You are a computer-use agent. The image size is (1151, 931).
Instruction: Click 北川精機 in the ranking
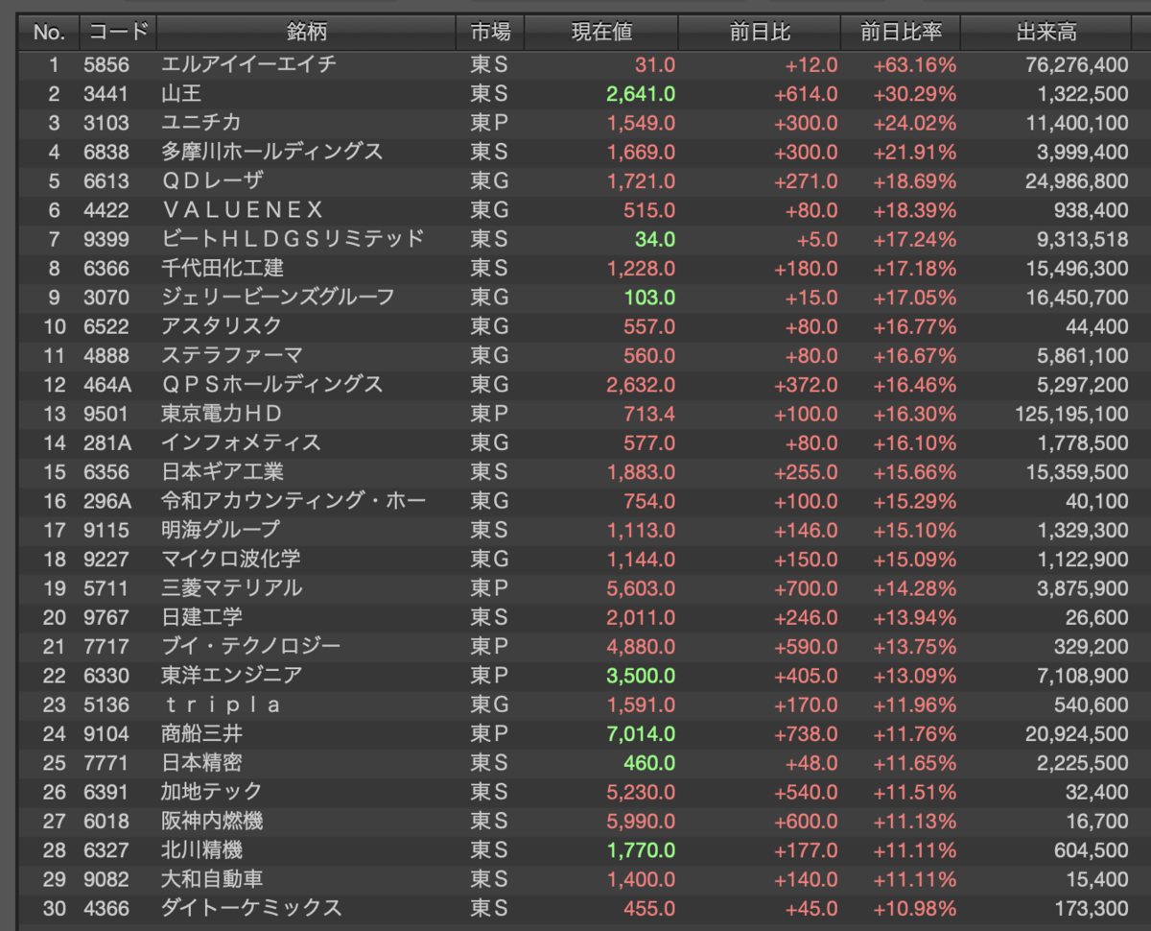pos(201,850)
